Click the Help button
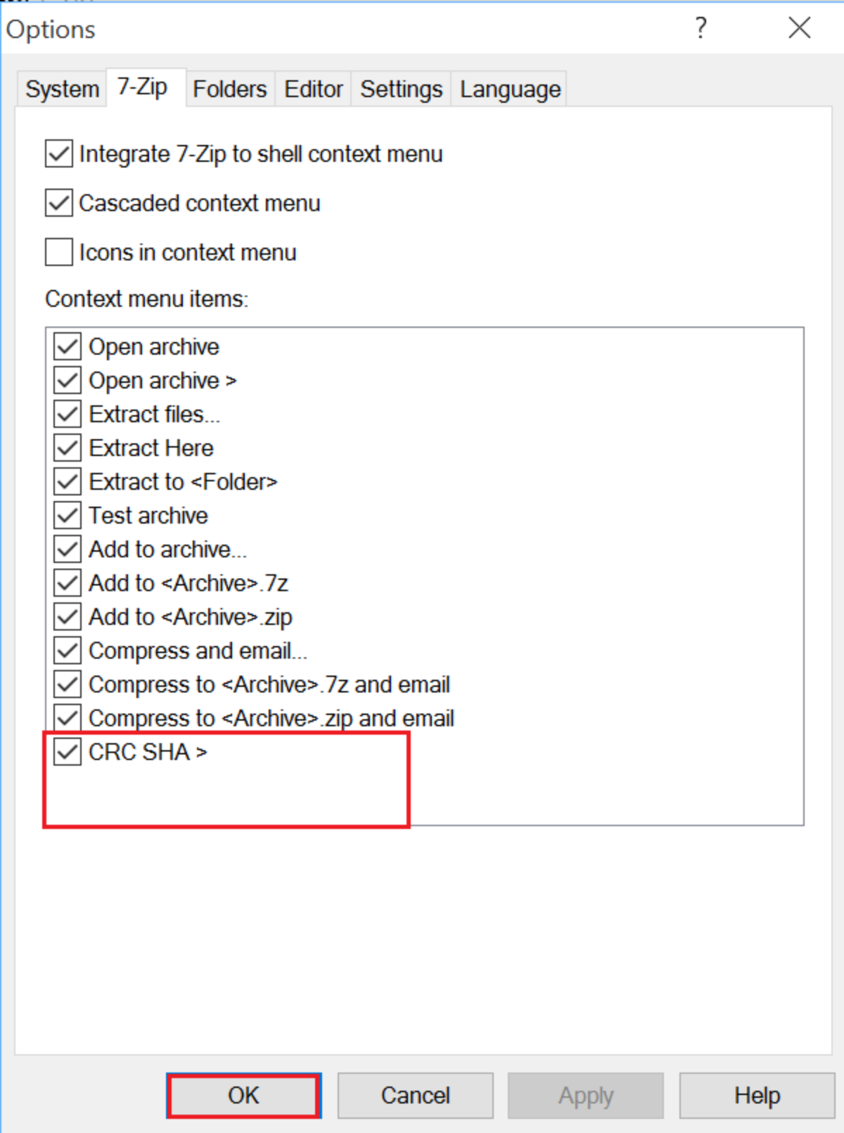Image resolution: width=844 pixels, height=1133 pixels. (x=757, y=1096)
